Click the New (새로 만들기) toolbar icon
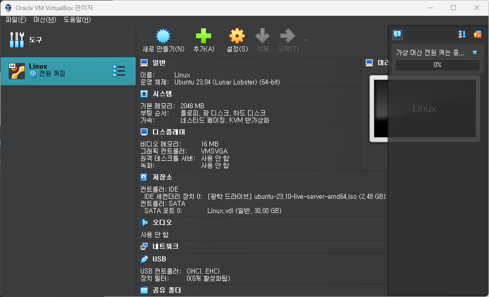The height and width of the screenshot is (297, 489). [x=163, y=36]
